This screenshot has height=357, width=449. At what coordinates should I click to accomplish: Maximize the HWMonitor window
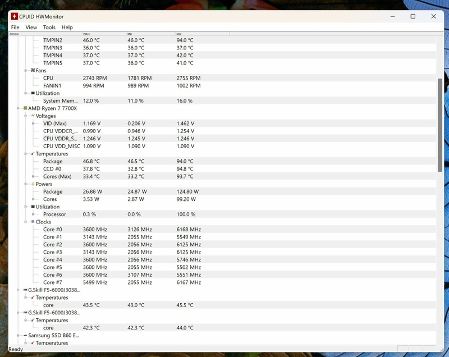413,16
